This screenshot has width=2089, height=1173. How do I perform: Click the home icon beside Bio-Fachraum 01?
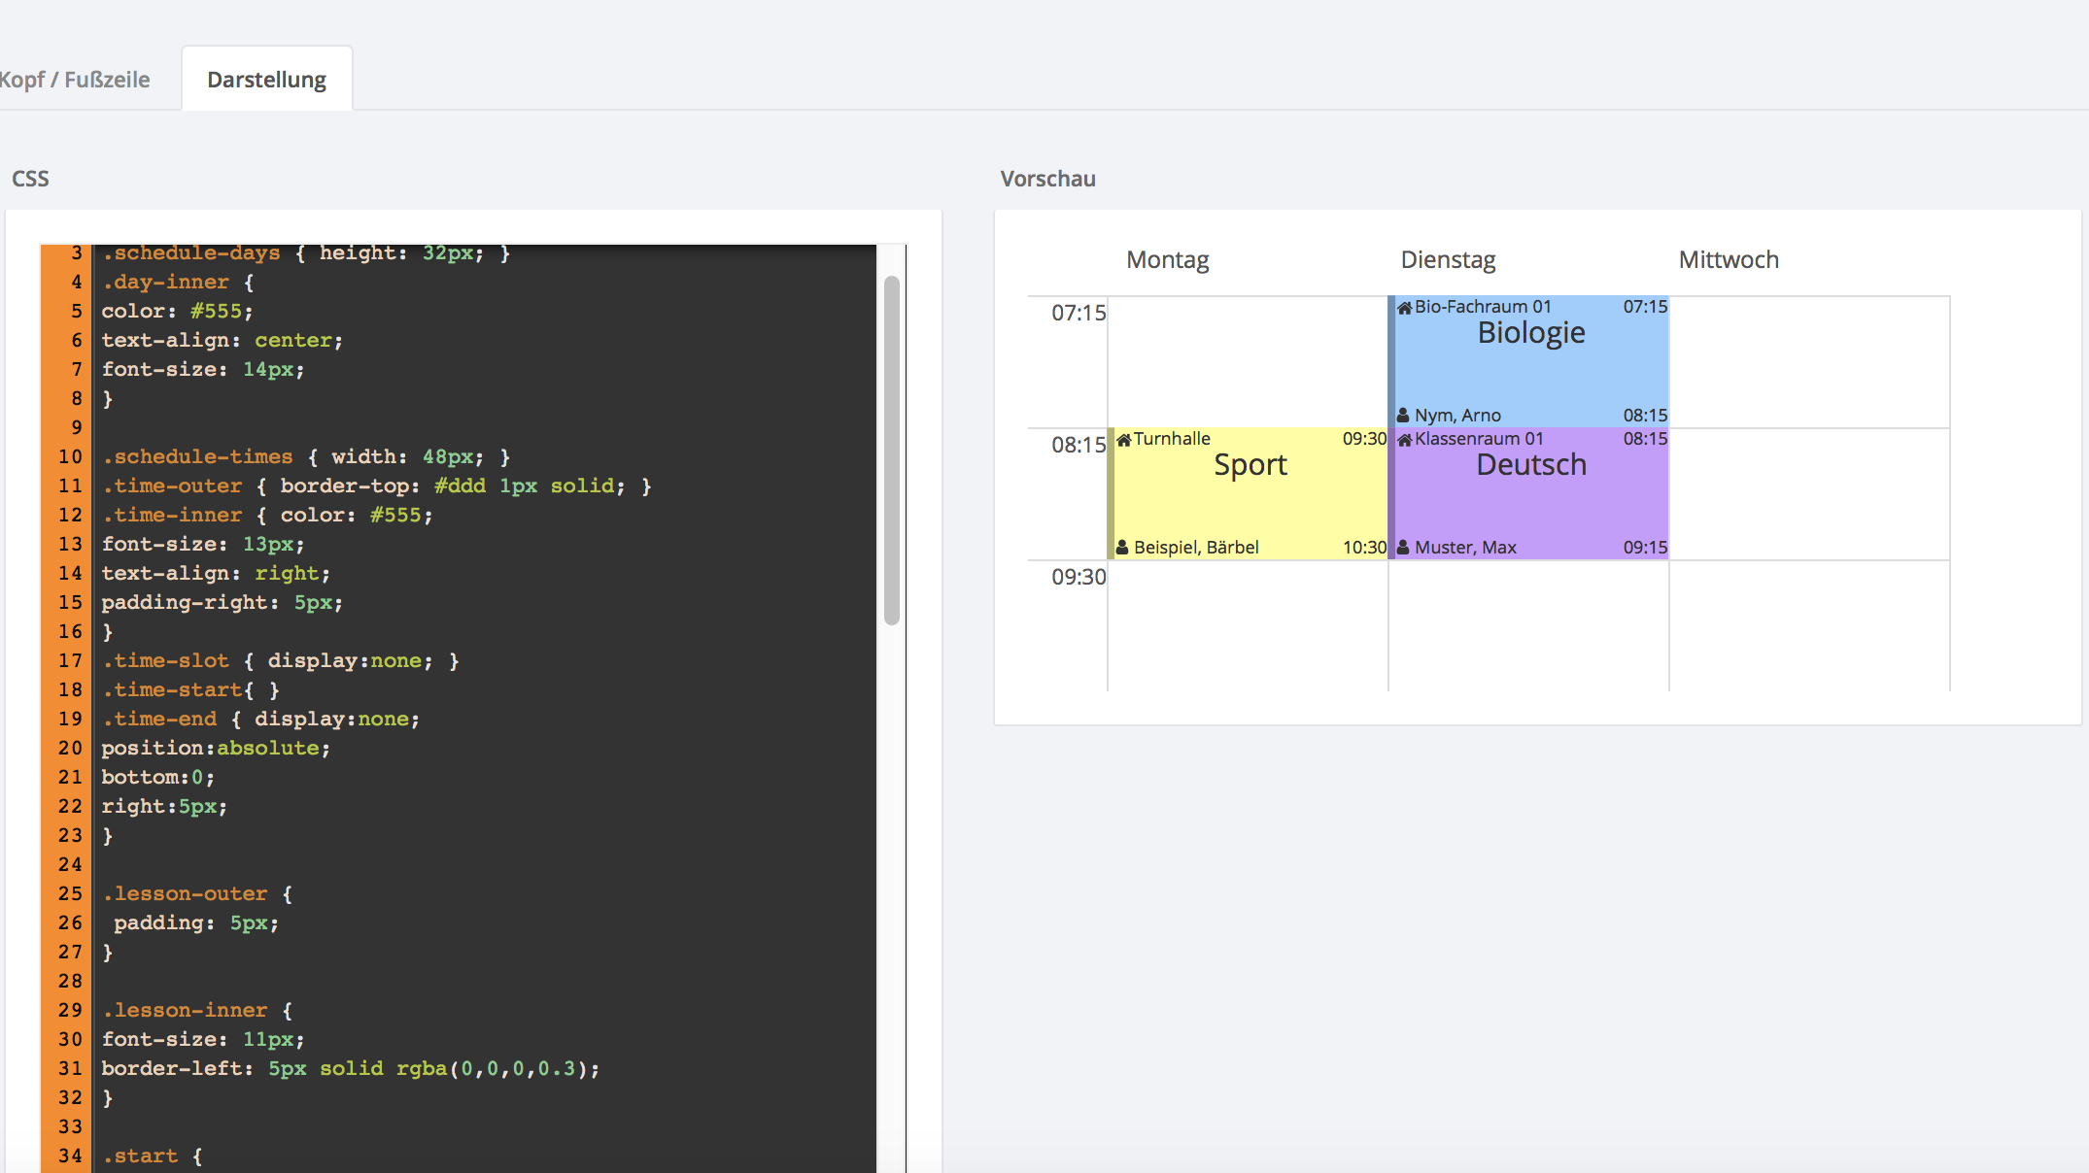tap(1404, 308)
